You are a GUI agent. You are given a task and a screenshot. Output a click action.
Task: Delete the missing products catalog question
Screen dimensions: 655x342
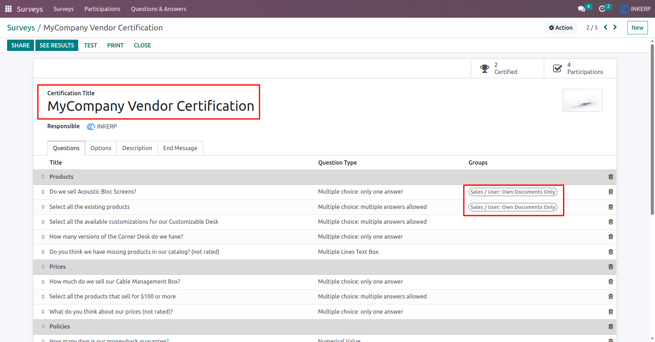[611, 252]
